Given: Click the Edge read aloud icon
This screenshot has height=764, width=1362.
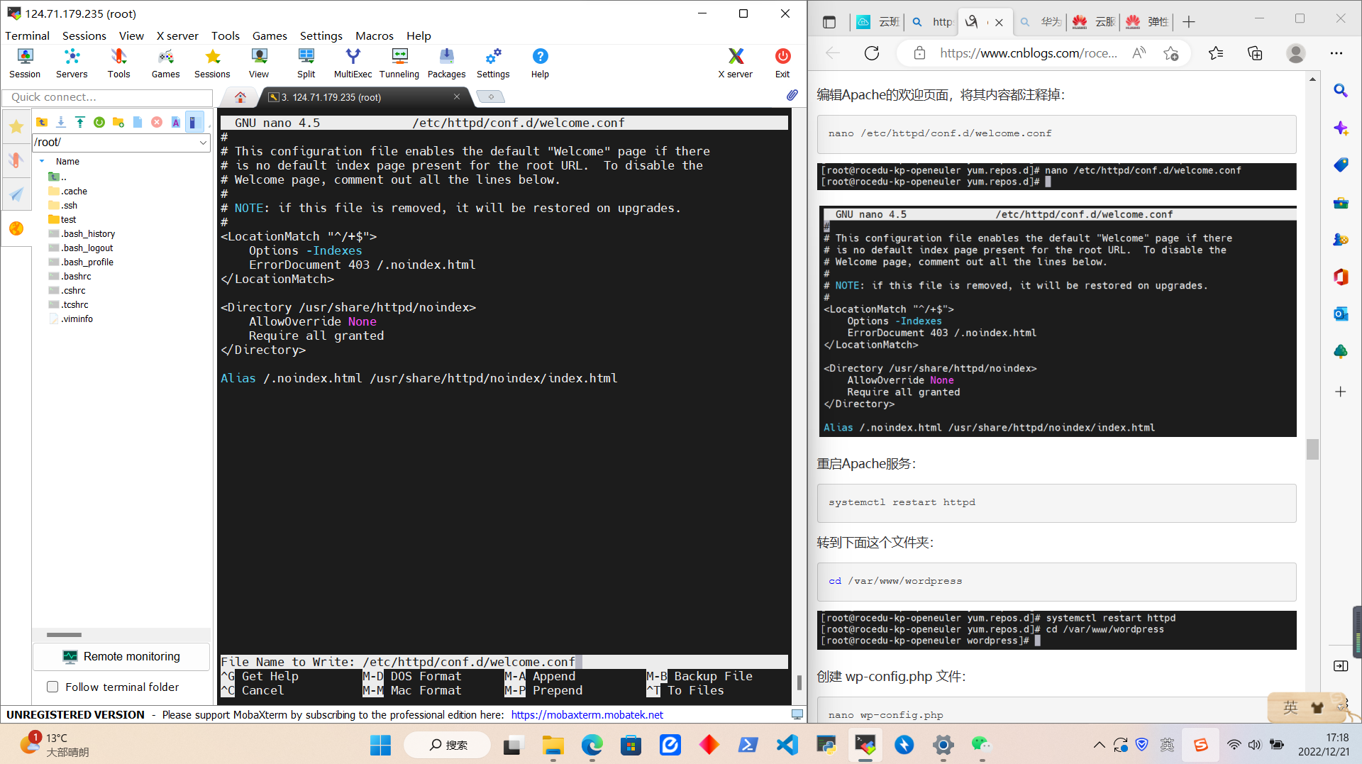Looking at the screenshot, I should (1139, 53).
